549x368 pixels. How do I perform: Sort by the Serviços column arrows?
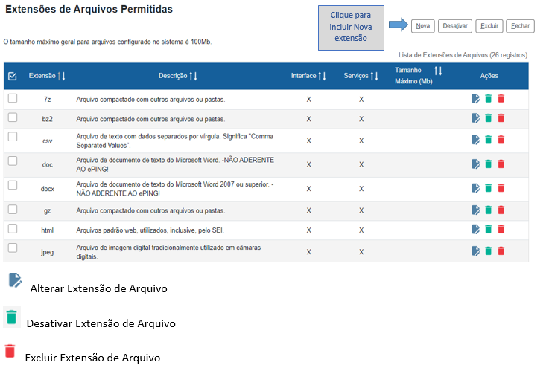point(374,76)
